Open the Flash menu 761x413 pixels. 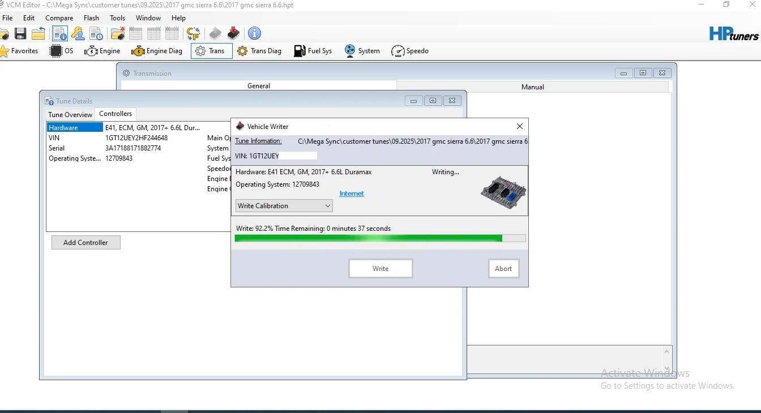pos(91,18)
